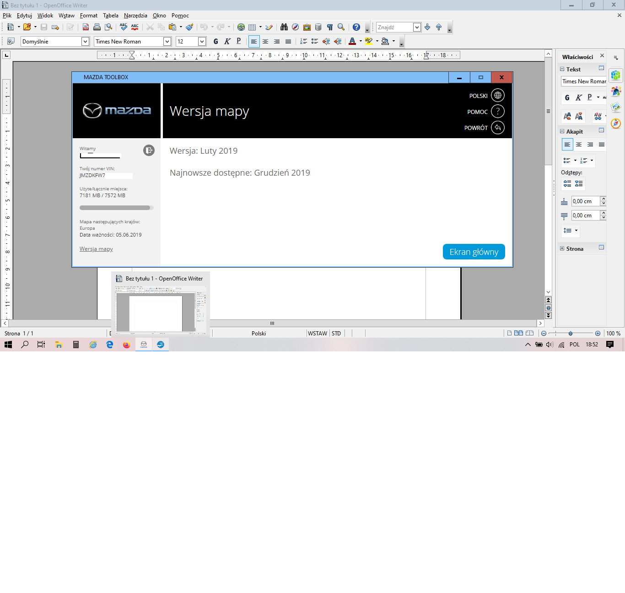This screenshot has height=593, width=625.
Task: Click the POWRÓT back arrow icon
Action: coord(498,127)
